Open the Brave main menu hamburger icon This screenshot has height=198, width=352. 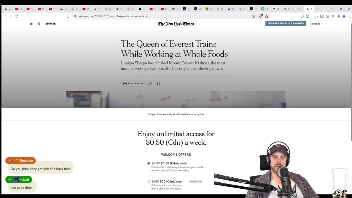349,16
